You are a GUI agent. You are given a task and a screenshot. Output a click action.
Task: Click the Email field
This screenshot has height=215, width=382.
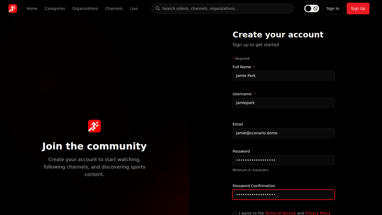(x=284, y=133)
